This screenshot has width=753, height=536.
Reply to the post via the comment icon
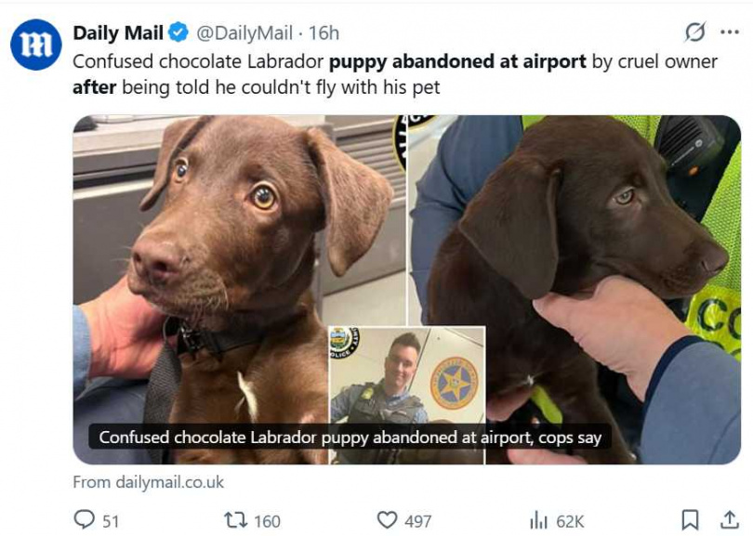coord(85,520)
